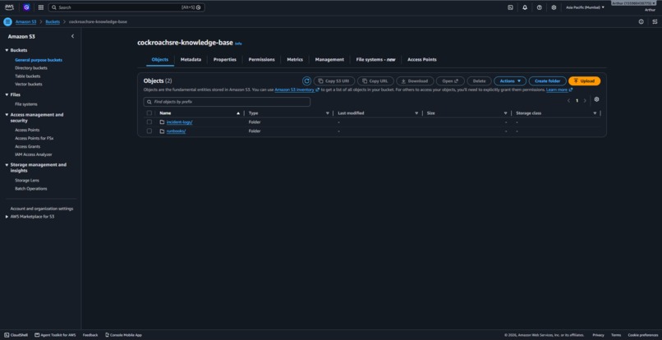Viewport: 662px width, 340px height.
Task: Click the Delete button
Action: pyautogui.click(x=479, y=81)
